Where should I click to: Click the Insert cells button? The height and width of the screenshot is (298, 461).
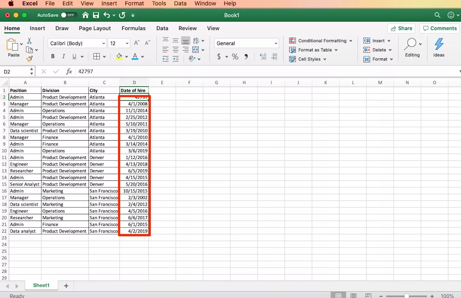(x=377, y=41)
